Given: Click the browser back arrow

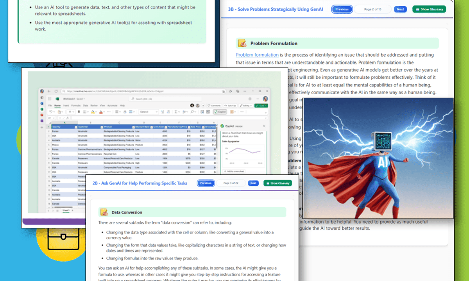Looking at the screenshot, I should click(x=49, y=91).
